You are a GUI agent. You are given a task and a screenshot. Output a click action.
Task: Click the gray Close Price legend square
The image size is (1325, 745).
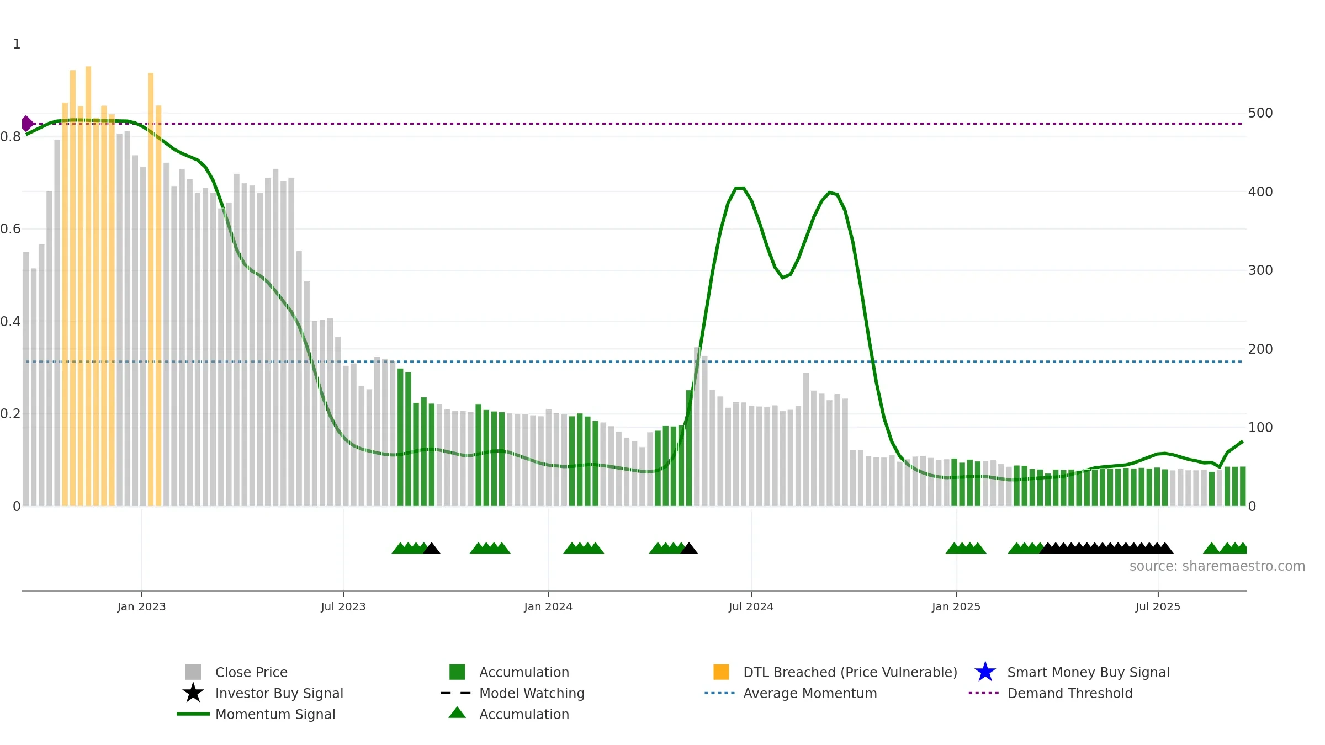point(193,672)
